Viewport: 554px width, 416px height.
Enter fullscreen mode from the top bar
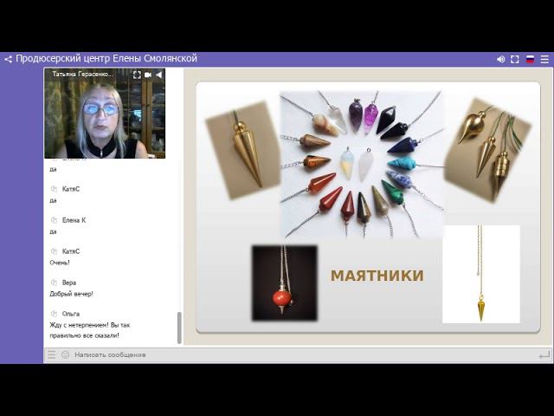(515, 60)
